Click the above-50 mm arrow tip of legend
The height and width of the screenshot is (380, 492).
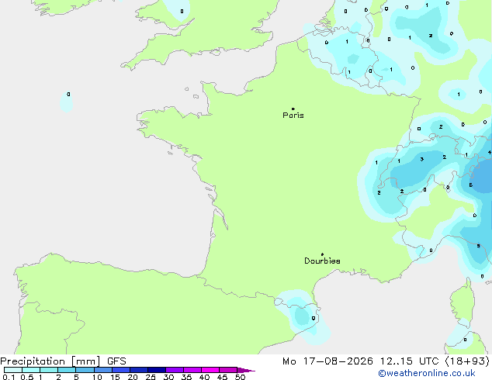coord(246,370)
